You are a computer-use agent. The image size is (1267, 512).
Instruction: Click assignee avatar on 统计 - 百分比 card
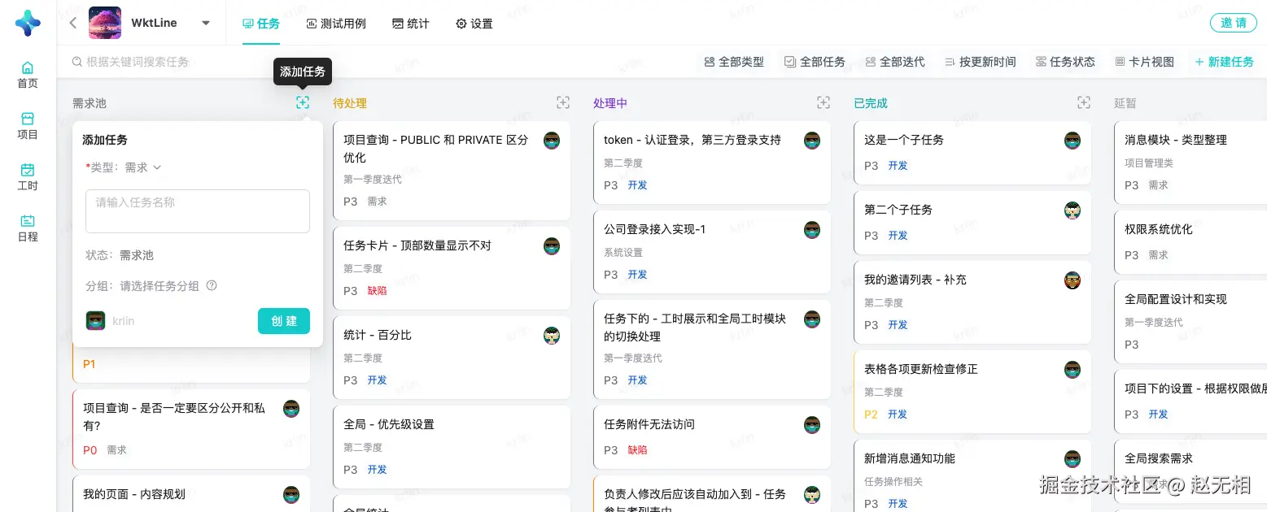[552, 335]
